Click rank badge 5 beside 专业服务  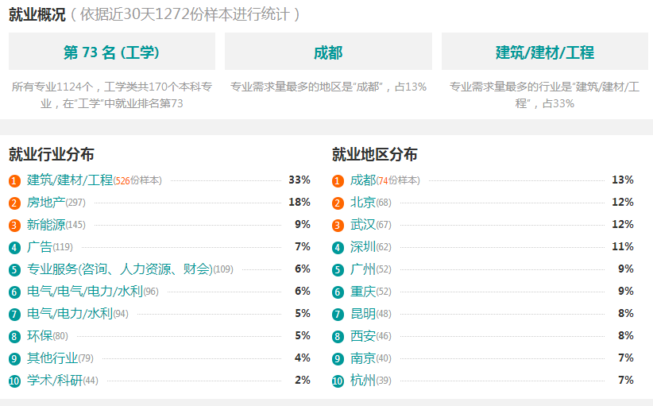(14, 270)
